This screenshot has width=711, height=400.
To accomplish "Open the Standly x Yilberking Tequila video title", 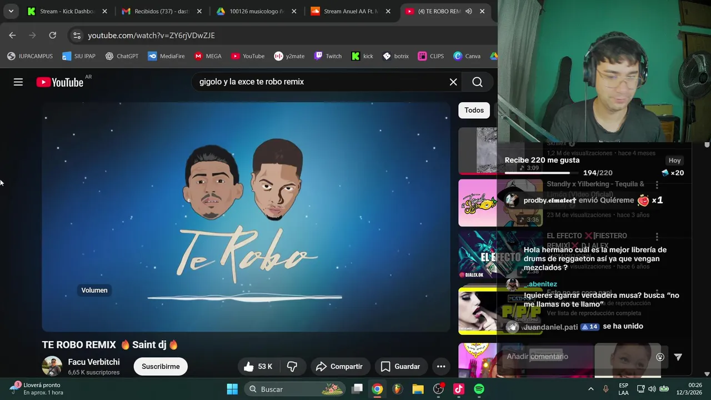I will [x=595, y=189].
